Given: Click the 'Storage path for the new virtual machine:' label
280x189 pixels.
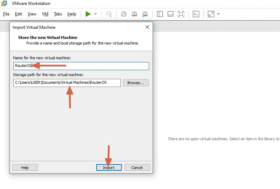Looking at the screenshot, I should tap(48, 75).
